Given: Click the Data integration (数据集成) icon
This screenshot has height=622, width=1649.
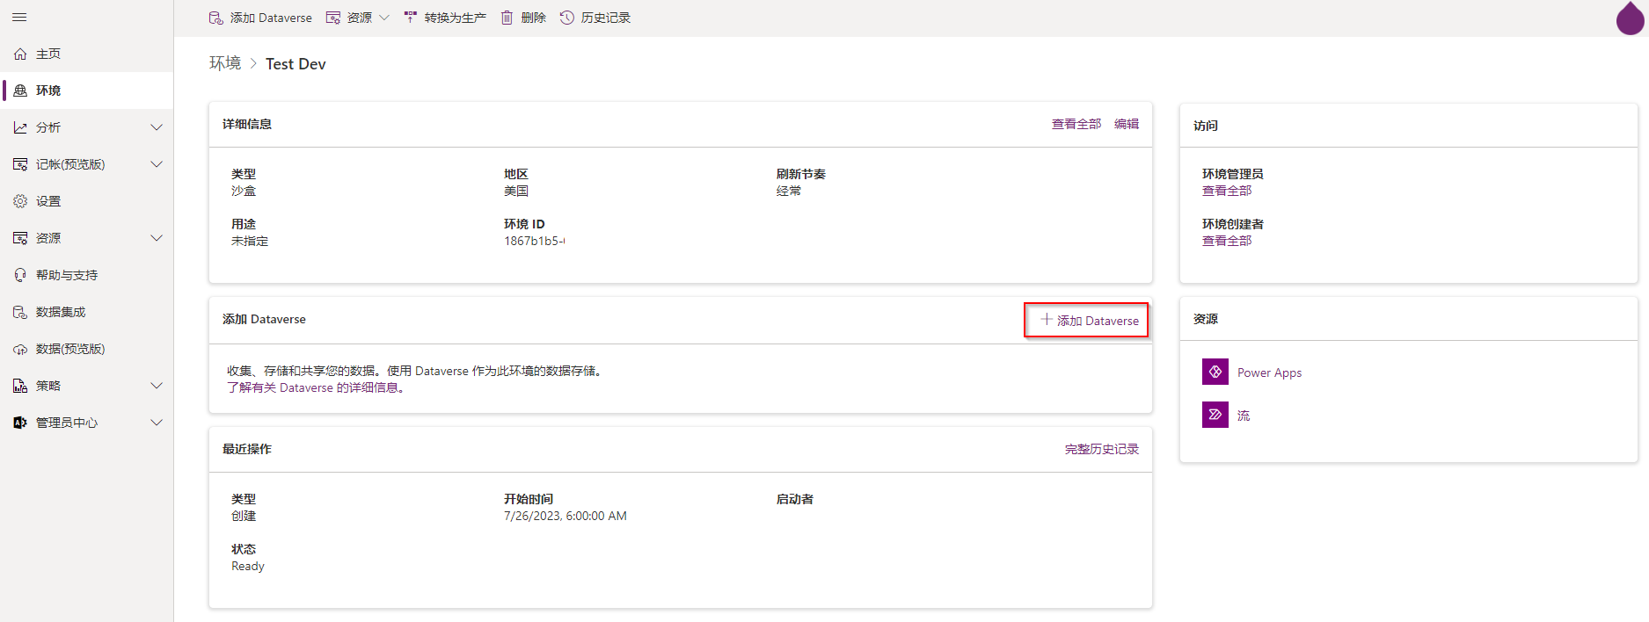Looking at the screenshot, I should tap(20, 312).
